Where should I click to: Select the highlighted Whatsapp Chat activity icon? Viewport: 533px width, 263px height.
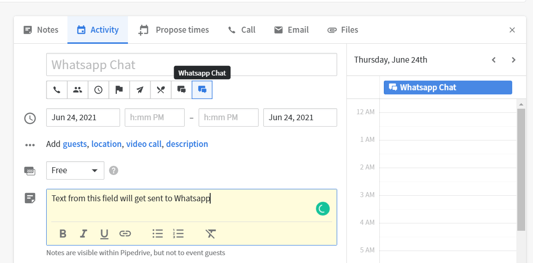coord(202,90)
